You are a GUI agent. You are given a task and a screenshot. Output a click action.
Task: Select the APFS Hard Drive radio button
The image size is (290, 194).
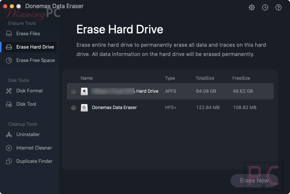tap(74, 91)
